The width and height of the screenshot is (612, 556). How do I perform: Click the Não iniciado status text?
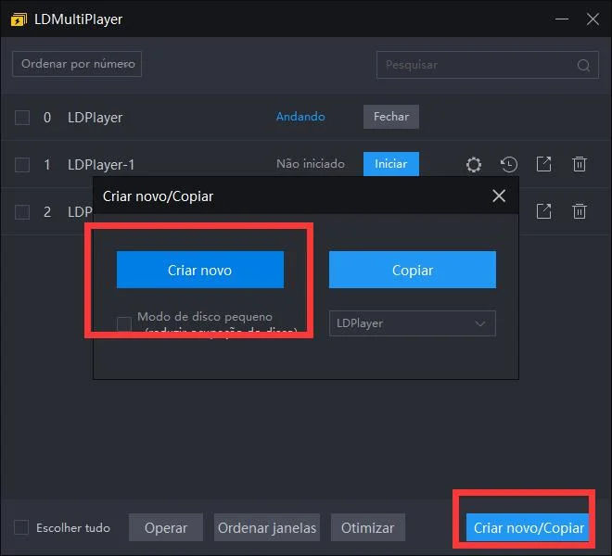coord(311,164)
